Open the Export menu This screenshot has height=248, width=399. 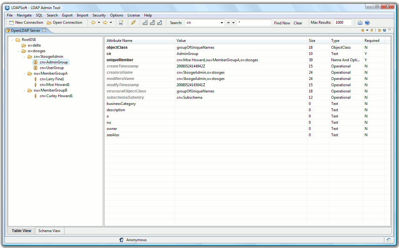67,15
